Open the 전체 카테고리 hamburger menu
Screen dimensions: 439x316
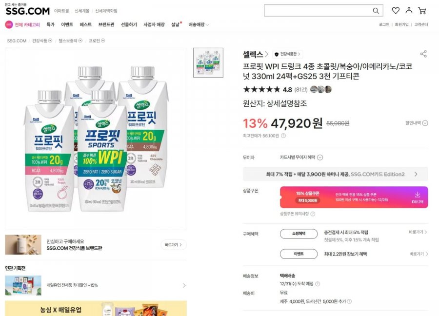point(9,24)
